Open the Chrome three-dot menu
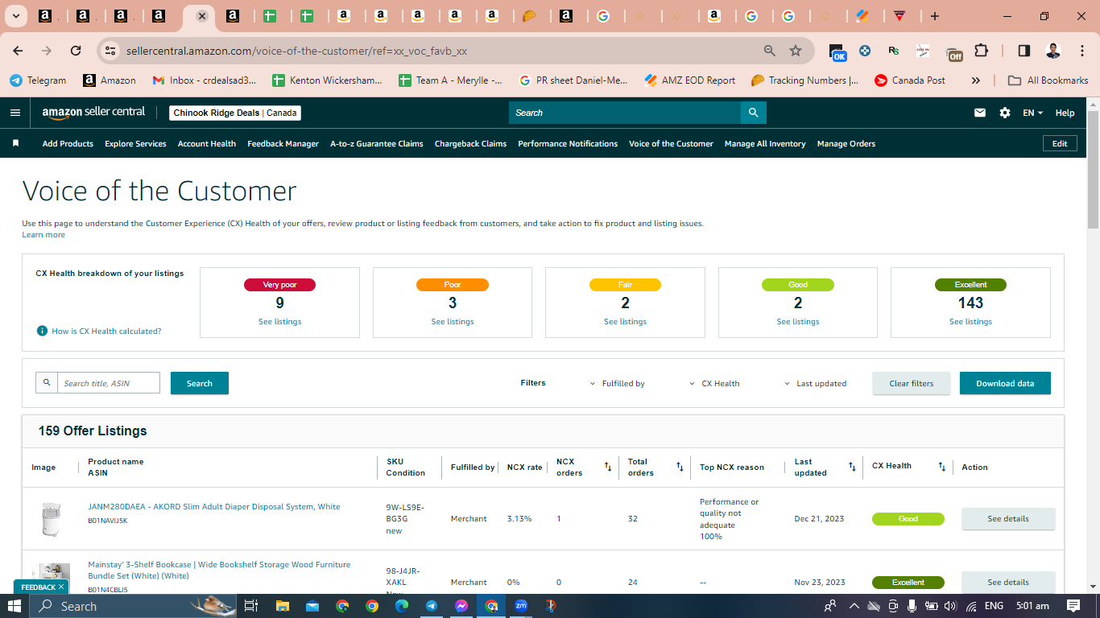 (x=1081, y=51)
